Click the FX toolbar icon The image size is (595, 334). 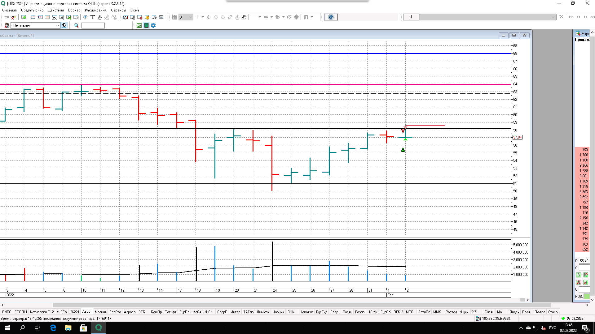click(x=139, y=25)
